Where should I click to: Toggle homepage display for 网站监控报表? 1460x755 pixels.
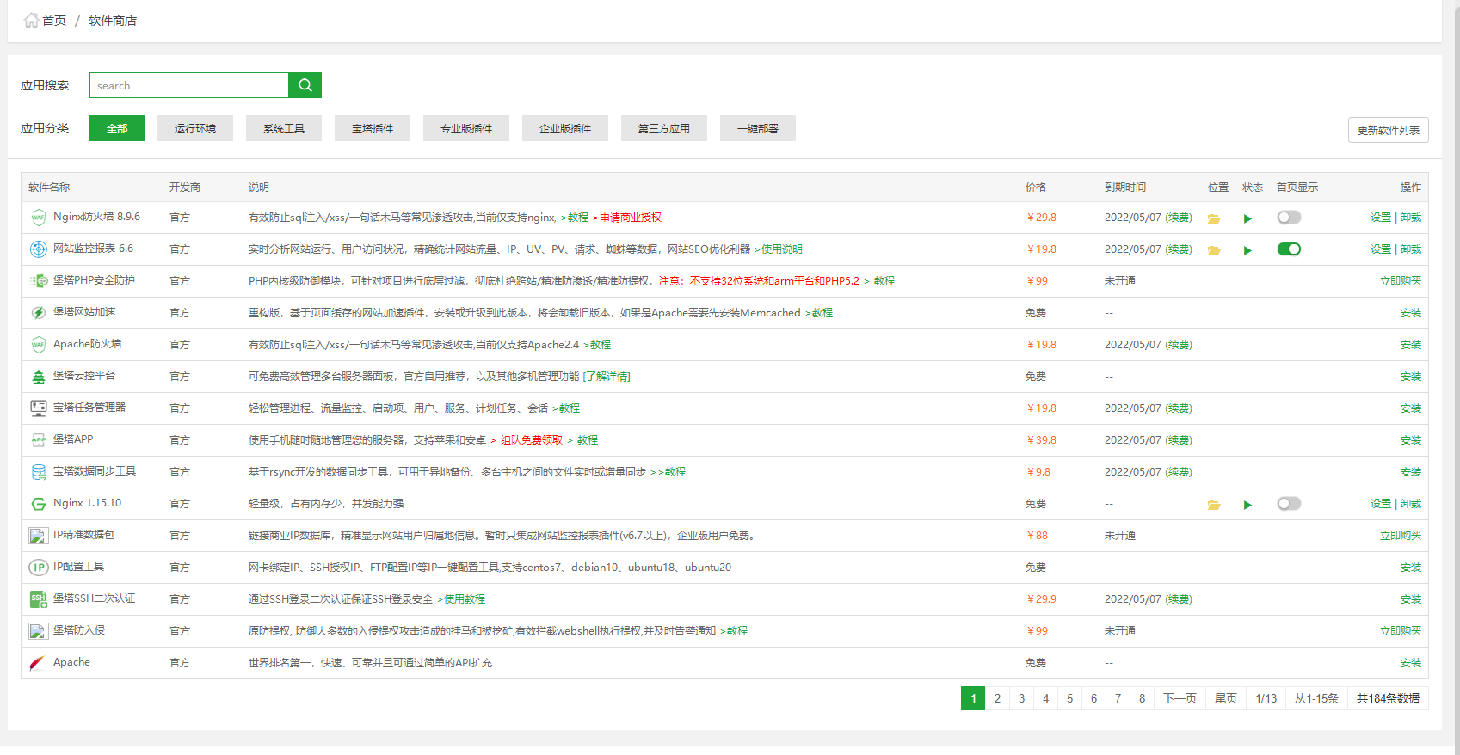pyautogui.click(x=1289, y=249)
